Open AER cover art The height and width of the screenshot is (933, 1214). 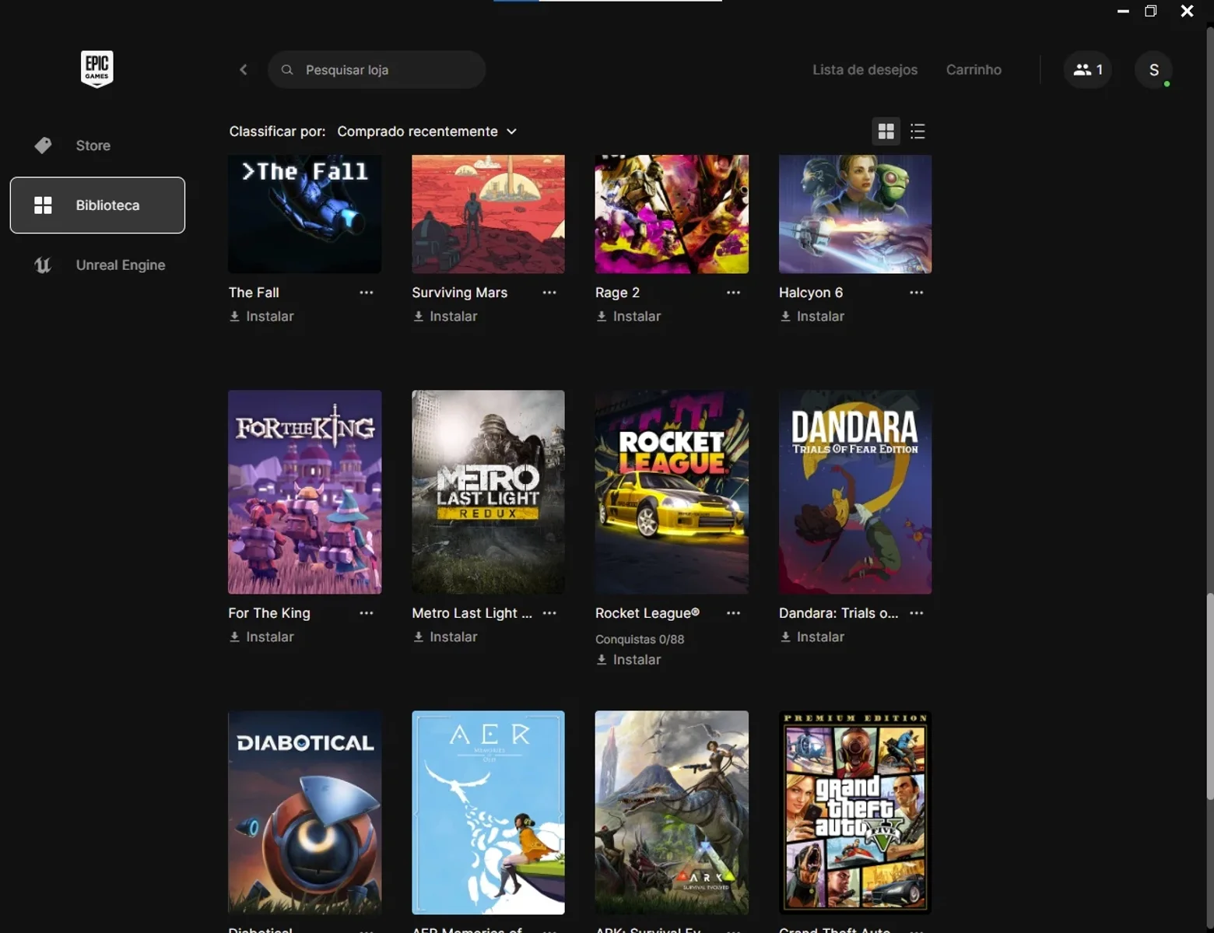[488, 812]
